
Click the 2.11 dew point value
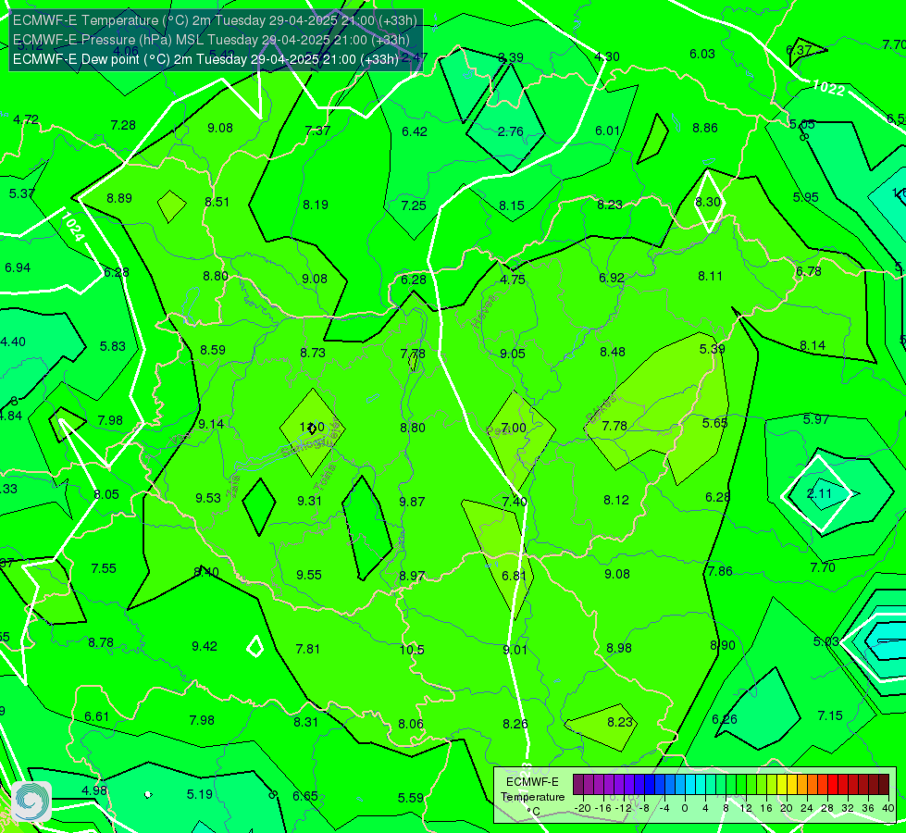(x=819, y=493)
